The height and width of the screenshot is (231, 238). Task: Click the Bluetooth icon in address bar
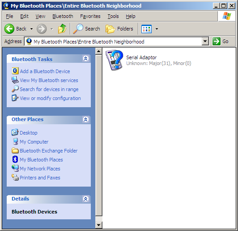[29, 41]
